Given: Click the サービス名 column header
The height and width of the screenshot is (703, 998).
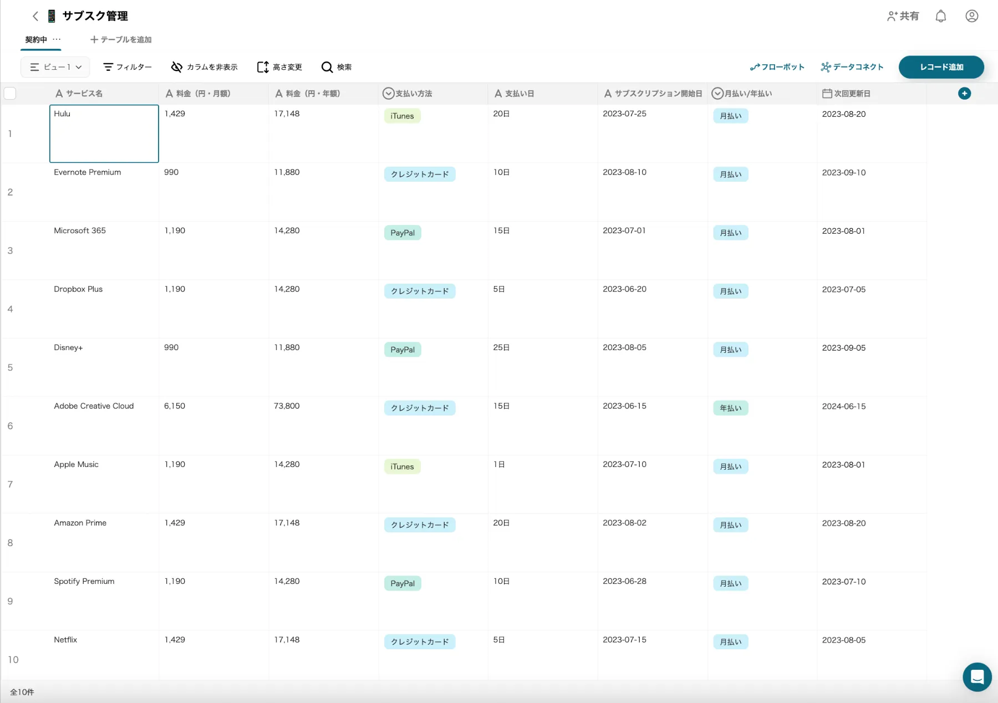Looking at the screenshot, I should pos(104,94).
